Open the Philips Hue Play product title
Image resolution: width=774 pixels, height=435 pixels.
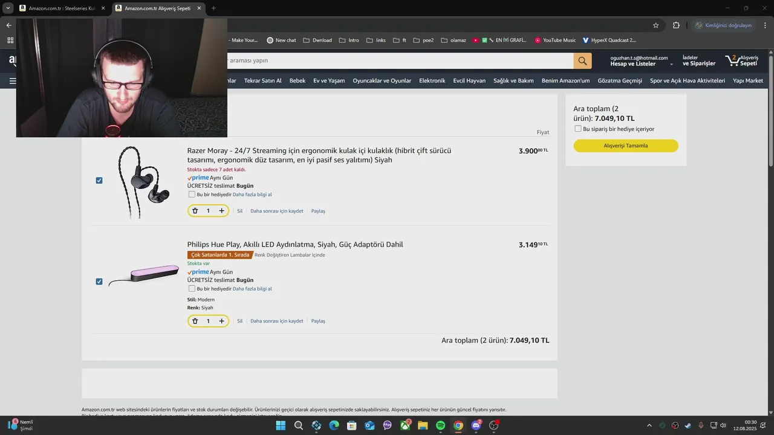point(295,245)
